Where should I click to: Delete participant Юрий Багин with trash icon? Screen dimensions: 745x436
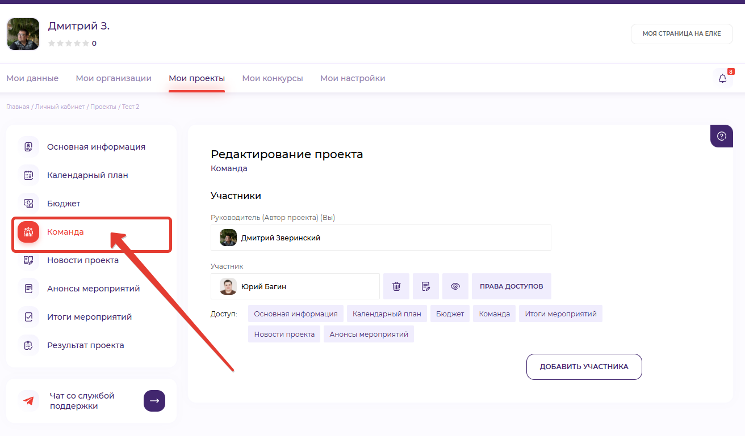[396, 286]
